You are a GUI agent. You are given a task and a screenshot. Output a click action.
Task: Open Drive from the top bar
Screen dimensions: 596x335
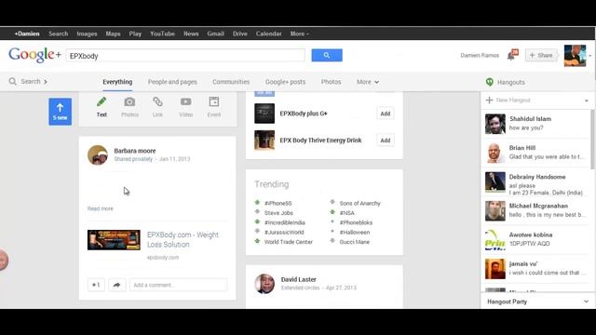(240, 33)
